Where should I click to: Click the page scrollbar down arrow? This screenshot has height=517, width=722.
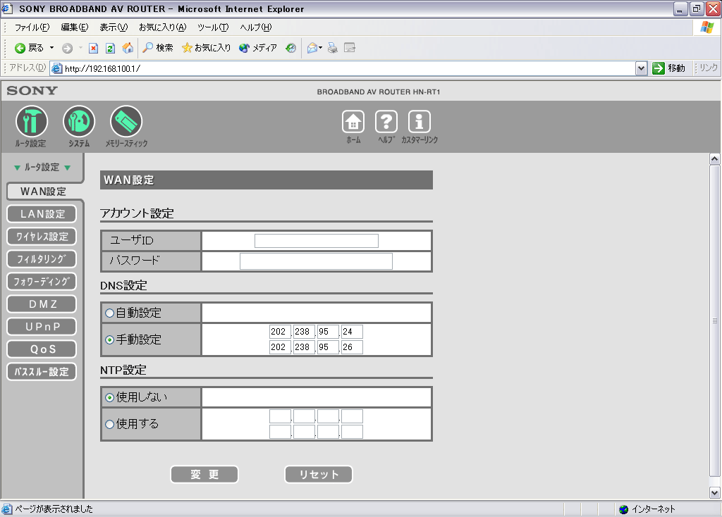coord(715,492)
